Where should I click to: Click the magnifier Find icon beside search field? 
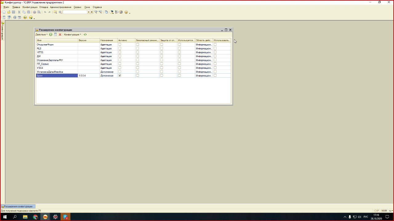(60, 12)
